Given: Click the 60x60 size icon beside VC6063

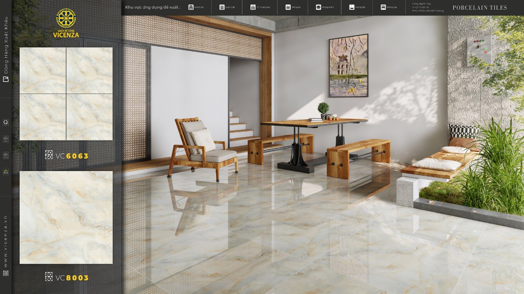Looking at the screenshot, I should (x=49, y=155).
